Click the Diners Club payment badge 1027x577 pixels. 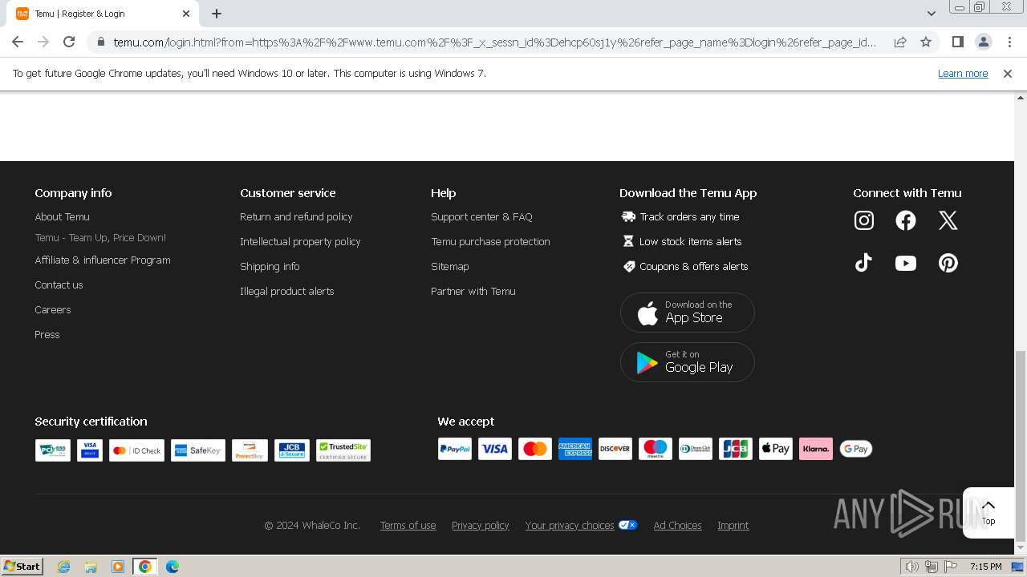coord(696,449)
